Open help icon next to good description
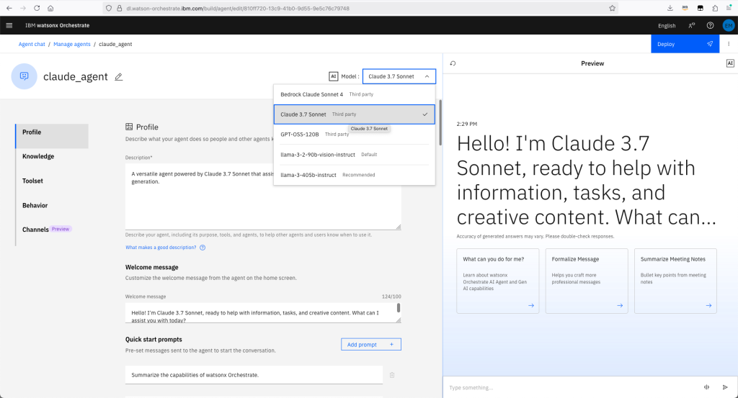This screenshot has height=398, width=738. 203,248
